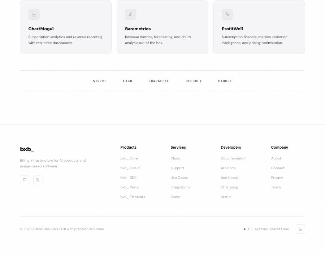The height and width of the screenshot is (254, 325).
Task: Click All systems operational status text
Action: [x=269, y=229]
